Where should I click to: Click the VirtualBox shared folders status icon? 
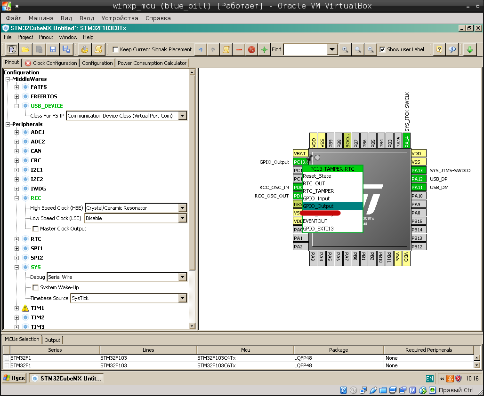coord(383,390)
